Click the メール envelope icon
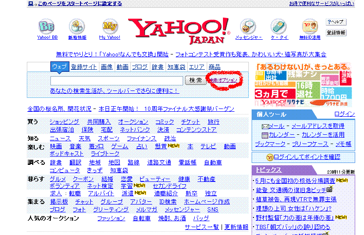Screen dimensions: 364x235 [x=265, y=127]
